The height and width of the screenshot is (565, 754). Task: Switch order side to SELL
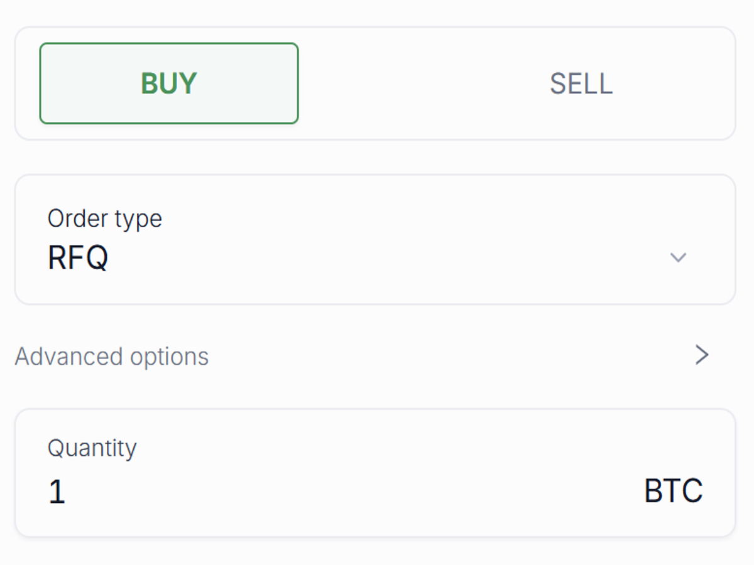pyautogui.click(x=581, y=83)
